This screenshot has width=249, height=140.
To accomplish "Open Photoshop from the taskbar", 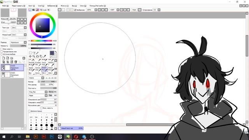I will click(52, 136).
